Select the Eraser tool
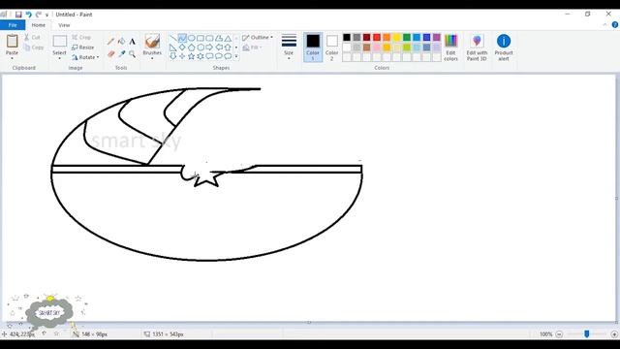The image size is (620, 349). (x=110, y=54)
